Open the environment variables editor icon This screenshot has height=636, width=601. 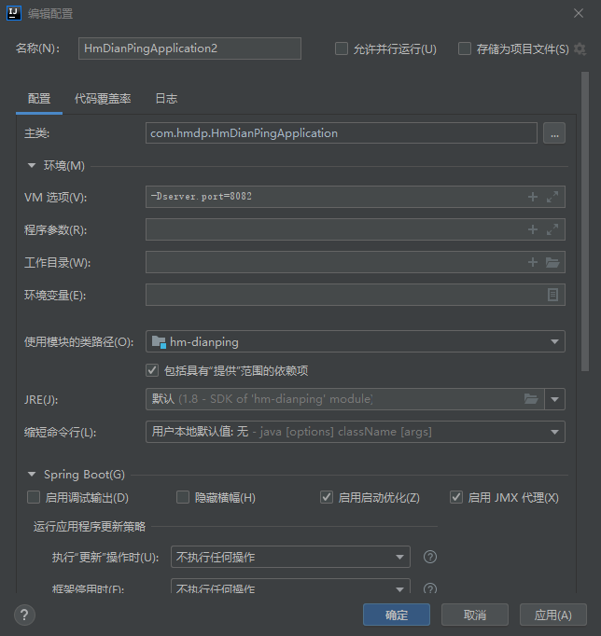552,295
